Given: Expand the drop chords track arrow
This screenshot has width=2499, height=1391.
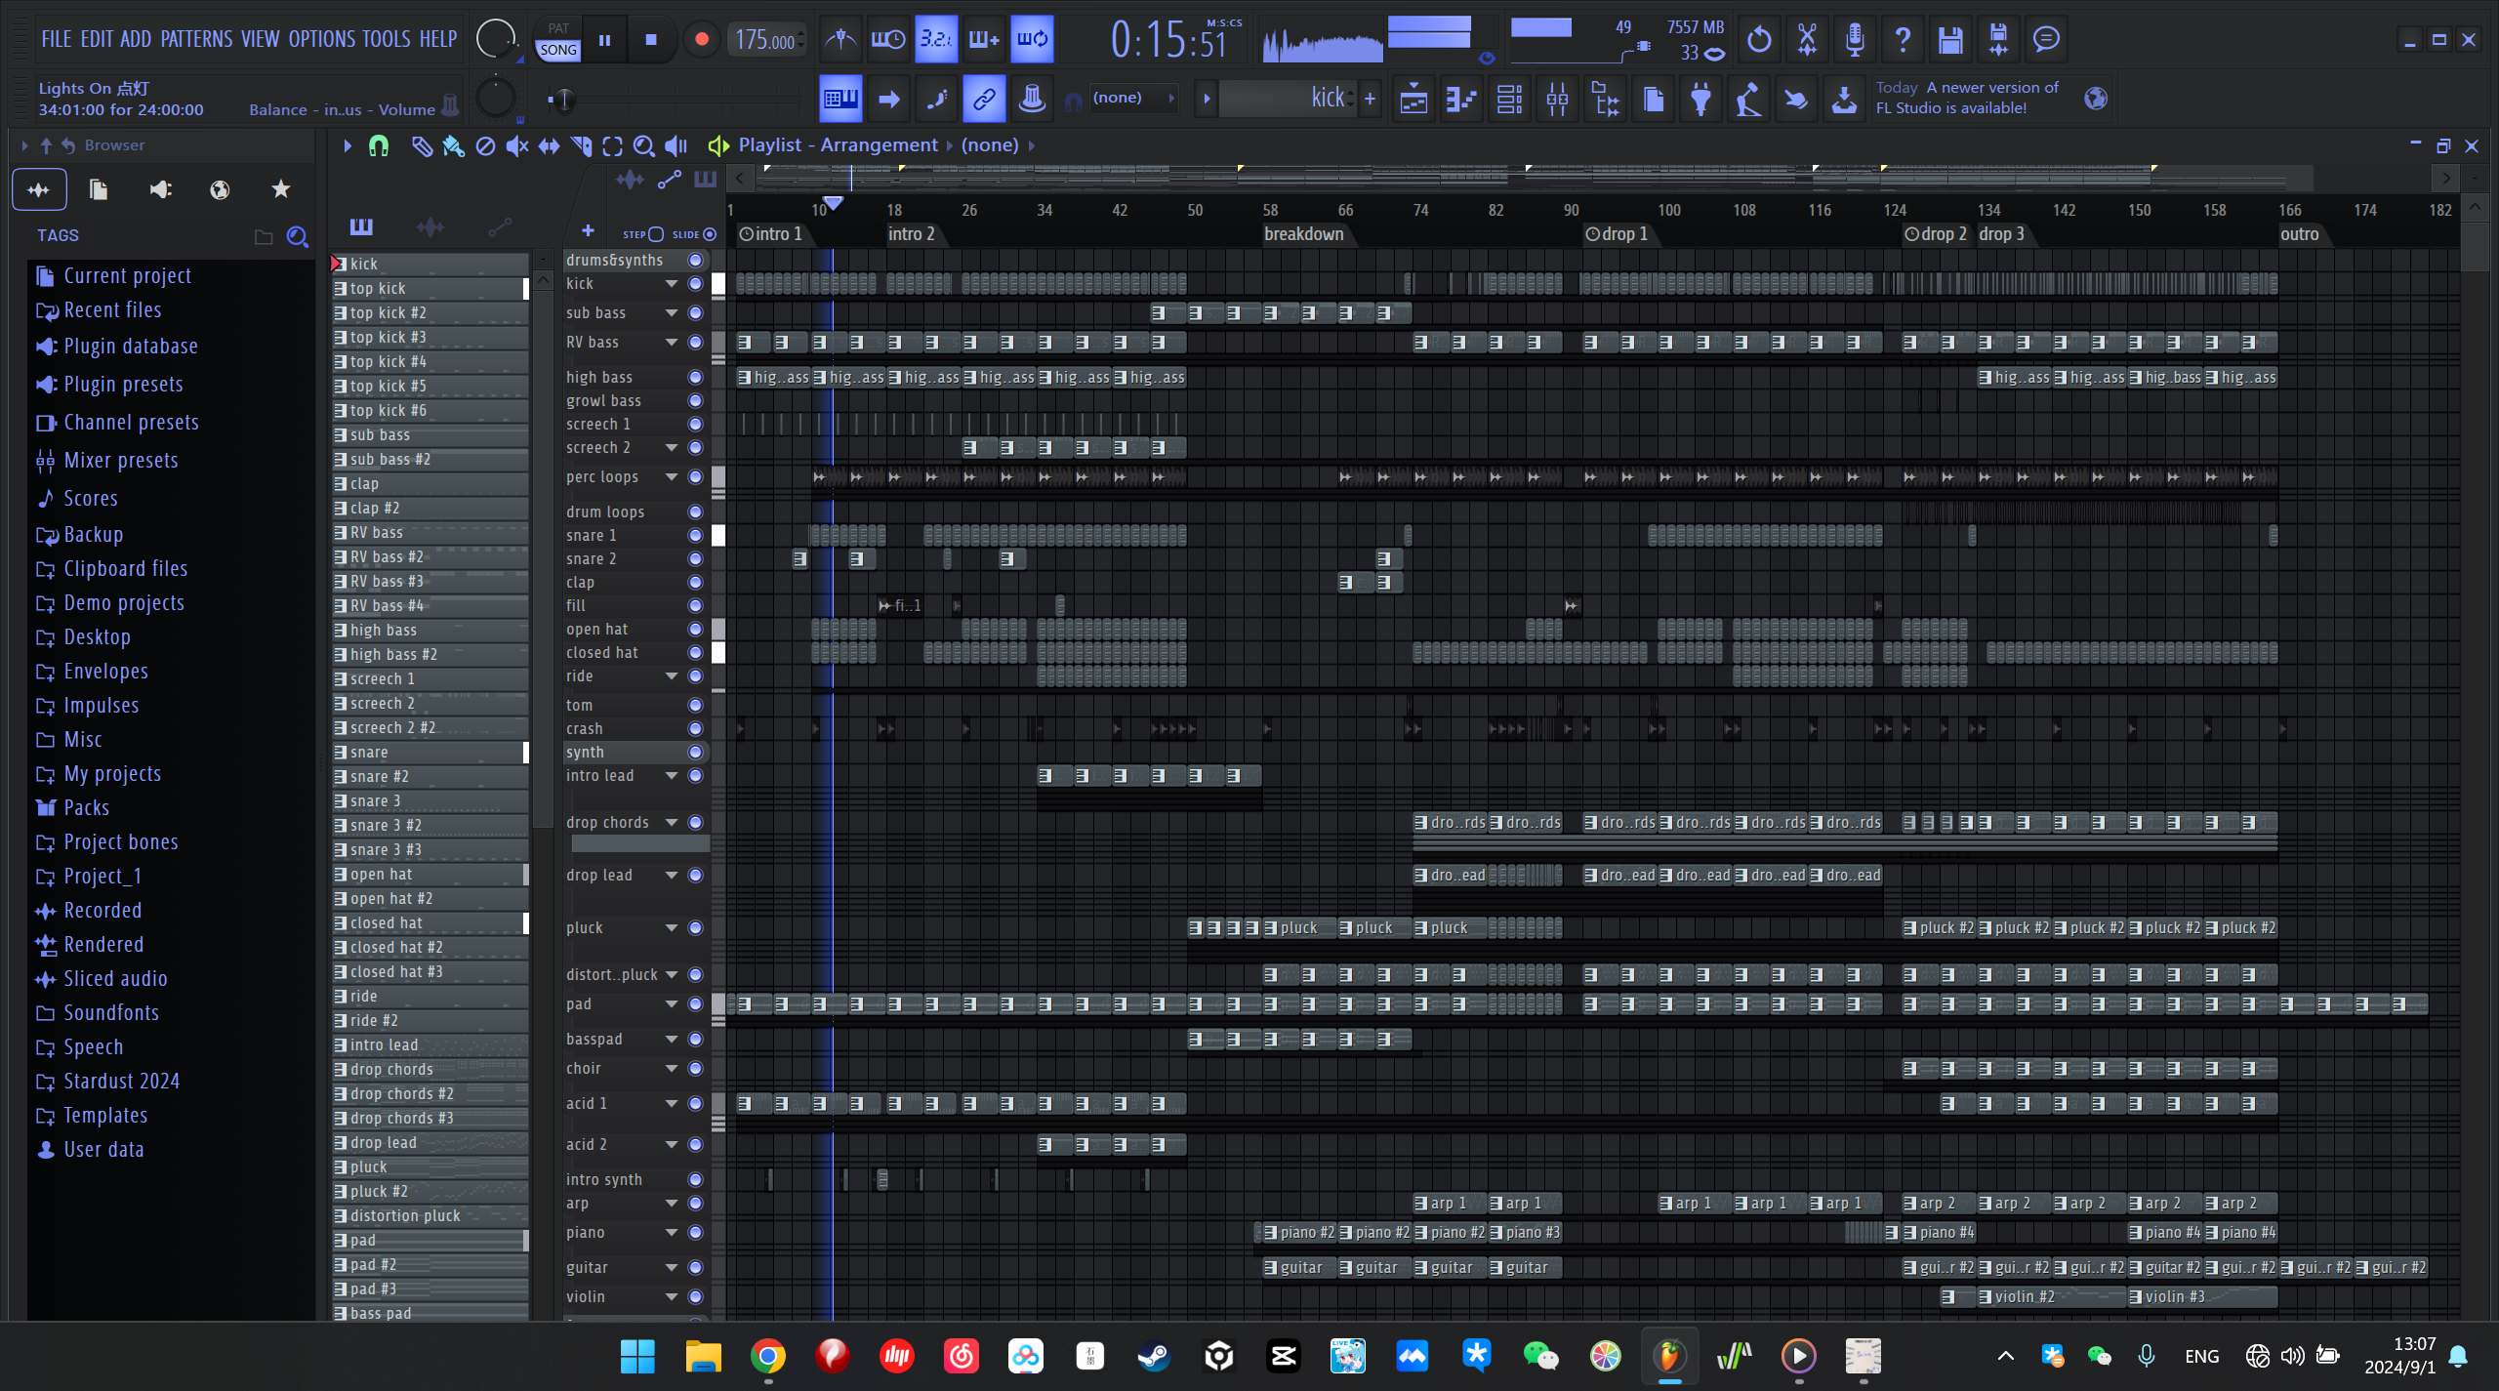Looking at the screenshot, I should coord(671,823).
